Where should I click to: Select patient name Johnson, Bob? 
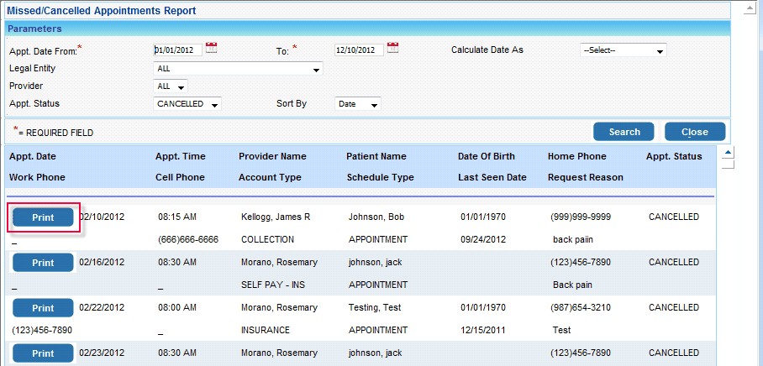376,217
